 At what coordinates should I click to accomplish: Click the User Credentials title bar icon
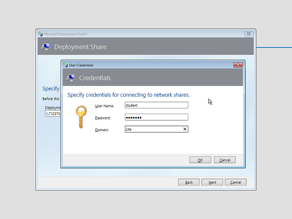pos(65,65)
